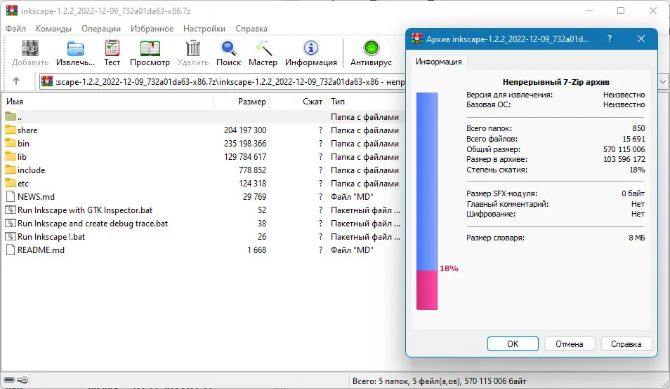Click size value 129 784 617
The width and height of the screenshot is (670, 389).
[245, 156]
